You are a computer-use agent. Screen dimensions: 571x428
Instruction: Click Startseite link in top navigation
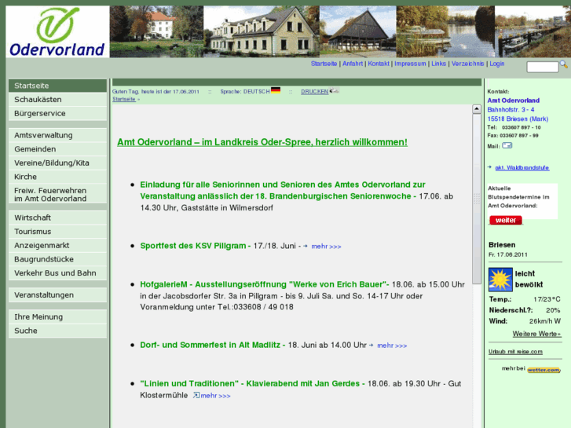click(x=324, y=64)
